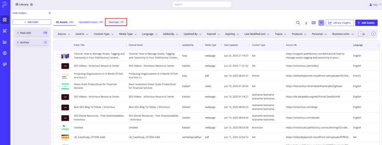Click the user avatar icon beside Katy
Viewport: 382px width, 145px height.
(370, 4)
